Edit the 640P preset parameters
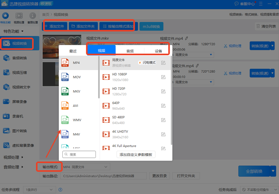Screen dimensions: 279x194 coord(163,106)
